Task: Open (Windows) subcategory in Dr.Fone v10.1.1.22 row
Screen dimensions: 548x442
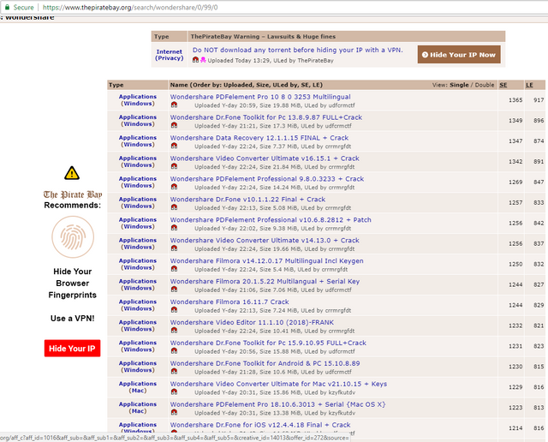Action: (138, 206)
